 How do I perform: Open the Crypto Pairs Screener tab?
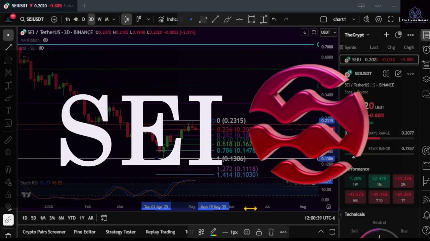click(44, 232)
